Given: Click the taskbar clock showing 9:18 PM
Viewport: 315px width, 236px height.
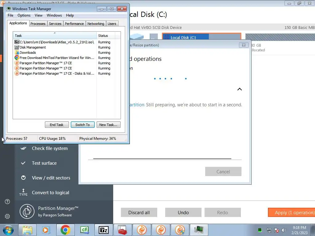Looking at the screenshot, I should tap(299, 230).
